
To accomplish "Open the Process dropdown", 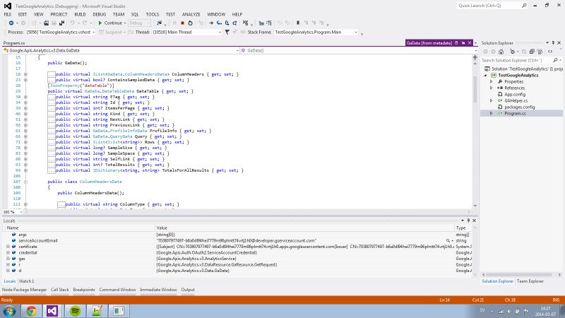I will coord(93,32).
